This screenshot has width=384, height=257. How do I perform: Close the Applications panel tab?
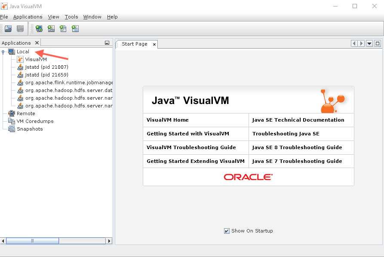click(37, 43)
